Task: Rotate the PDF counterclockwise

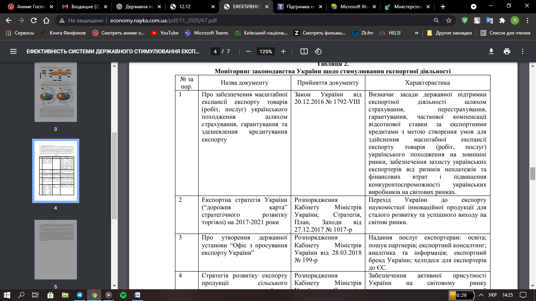Action: pyautogui.click(x=318, y=51)
